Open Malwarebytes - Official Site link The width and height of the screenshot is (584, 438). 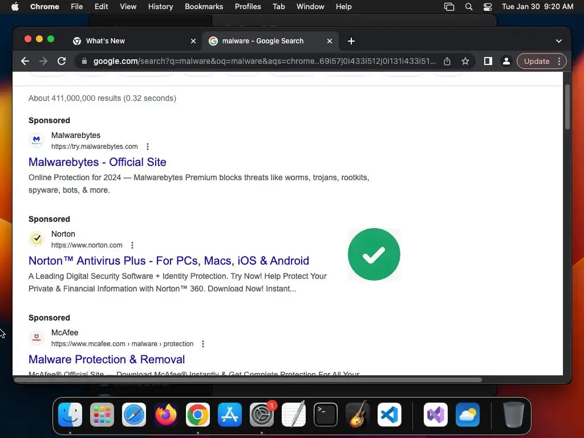click(97, 162)
